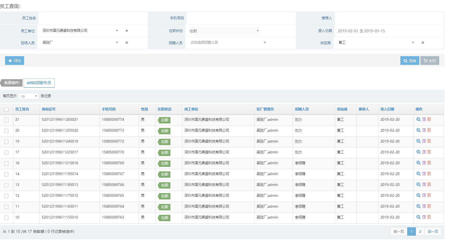Viewport: 449px width, 245px height.
Task: Click the magnifier view icon for employee 21
Action: pyautogui.click(x=418, y=119)
